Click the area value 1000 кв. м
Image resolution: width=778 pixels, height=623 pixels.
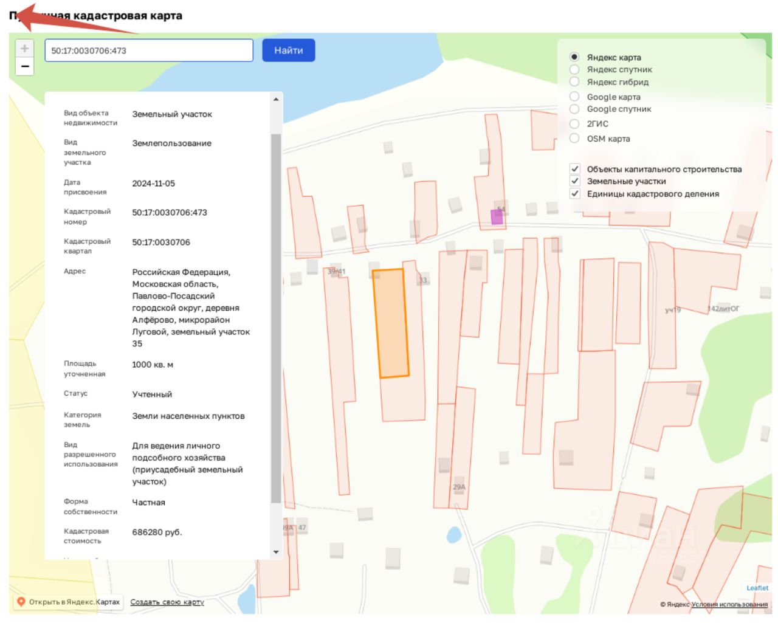(x=153, y=365)
